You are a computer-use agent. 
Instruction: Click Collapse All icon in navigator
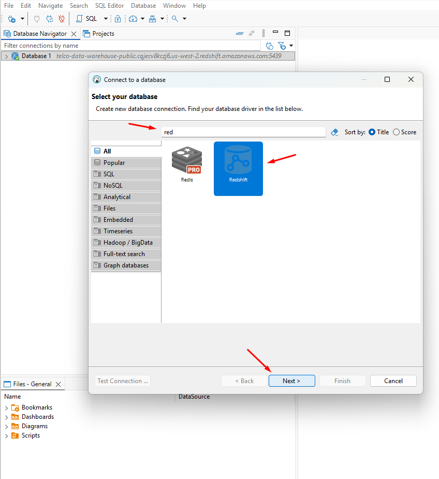pyautogui.click(x=240, y=34)
